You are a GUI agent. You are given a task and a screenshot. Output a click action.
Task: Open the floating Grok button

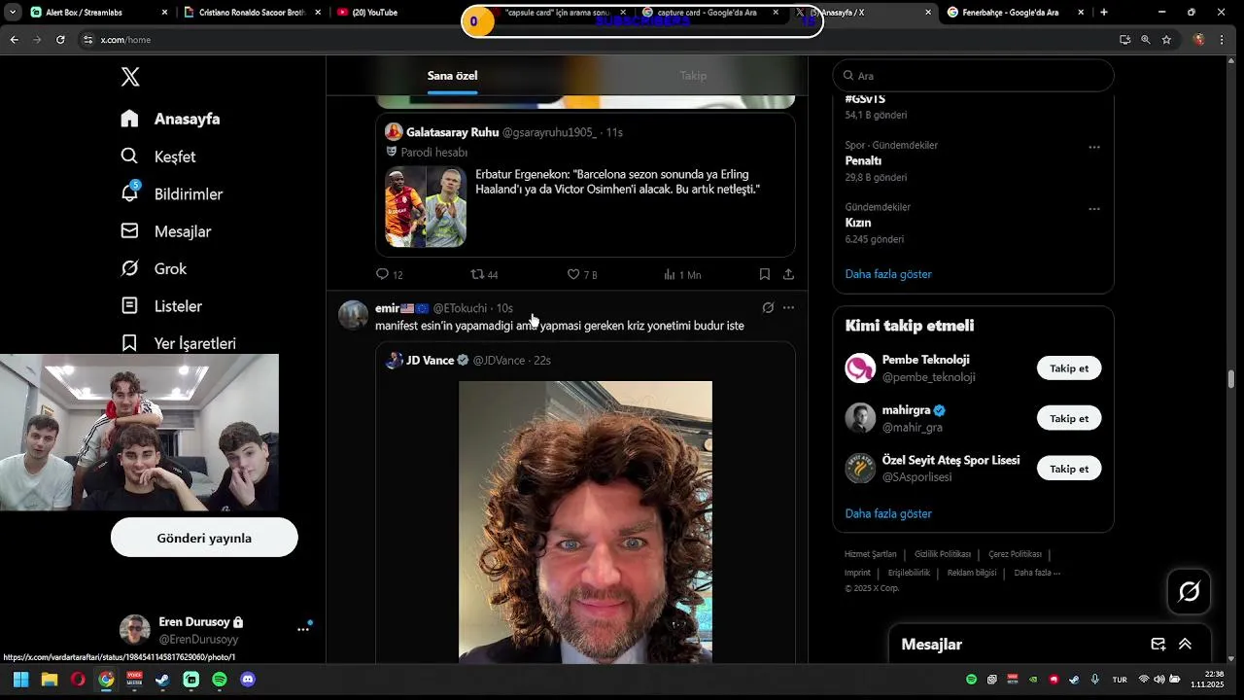pos(1189,591)
